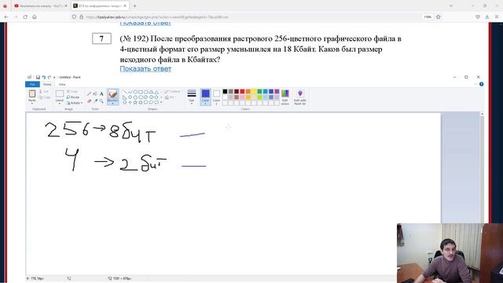Select the Magnifier tool in Paint
The image size is (503, 283).
(101, 101)
